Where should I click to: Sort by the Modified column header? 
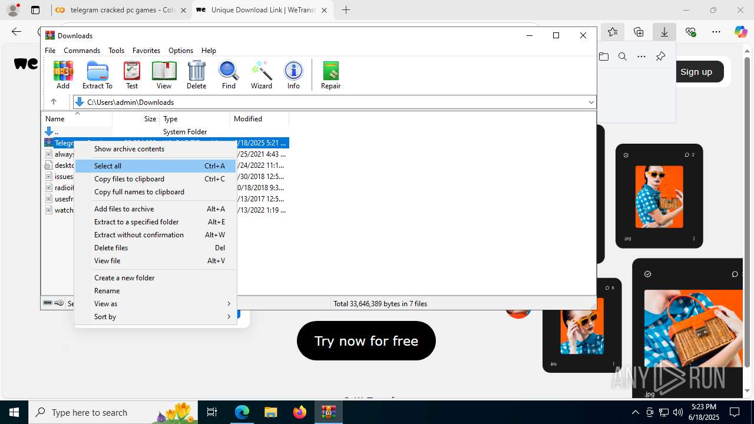click(259, 119)
